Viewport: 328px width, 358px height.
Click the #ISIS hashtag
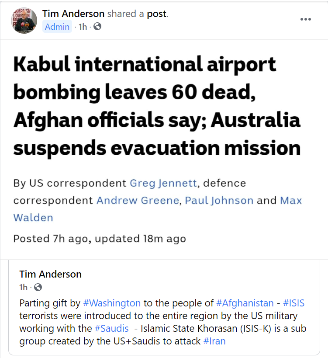click(x=294, y=303)
